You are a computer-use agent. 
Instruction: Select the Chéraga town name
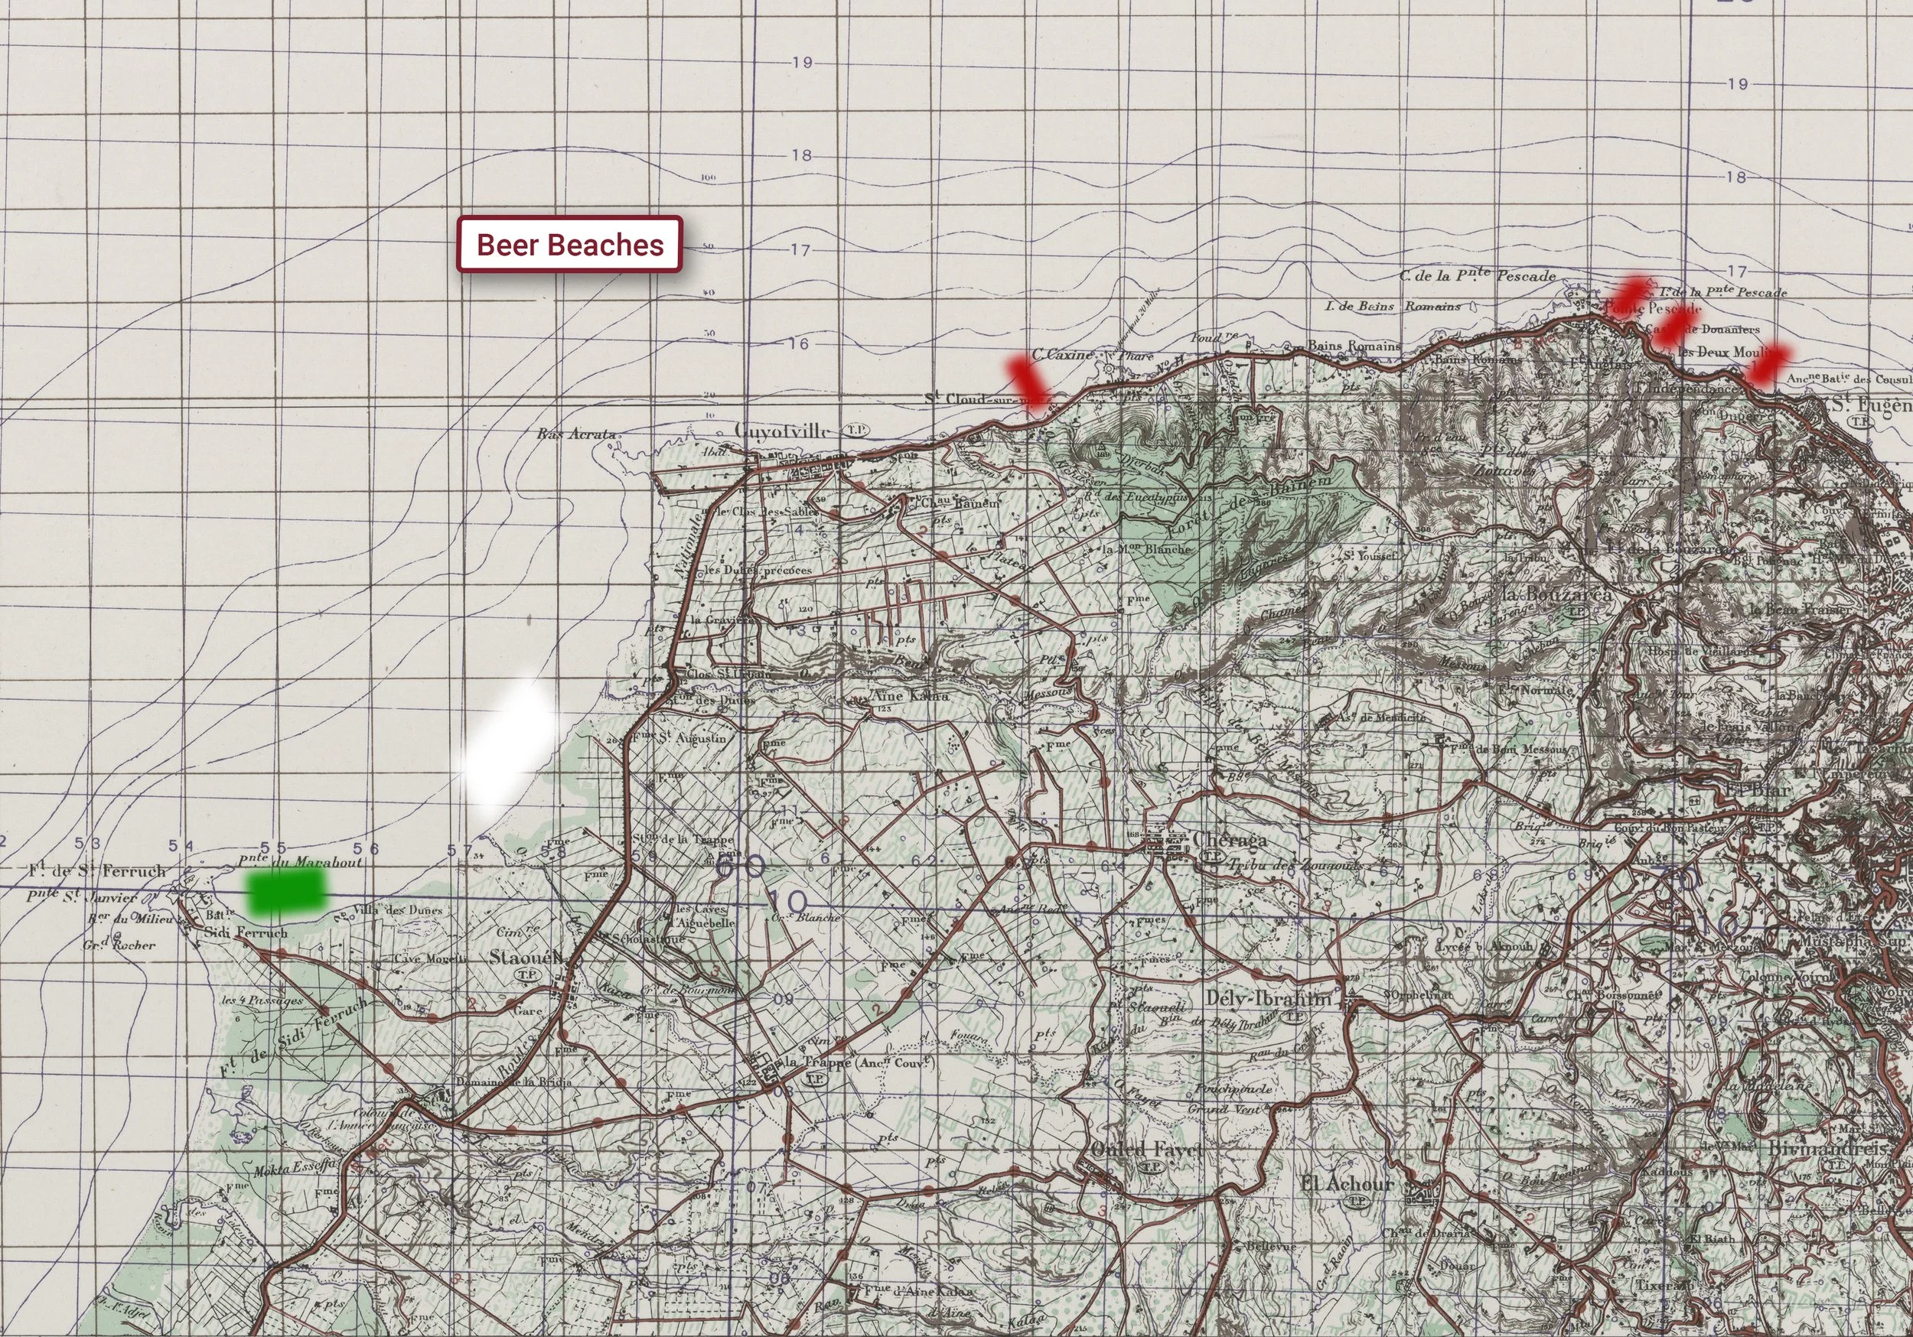tap(1230, 839)
